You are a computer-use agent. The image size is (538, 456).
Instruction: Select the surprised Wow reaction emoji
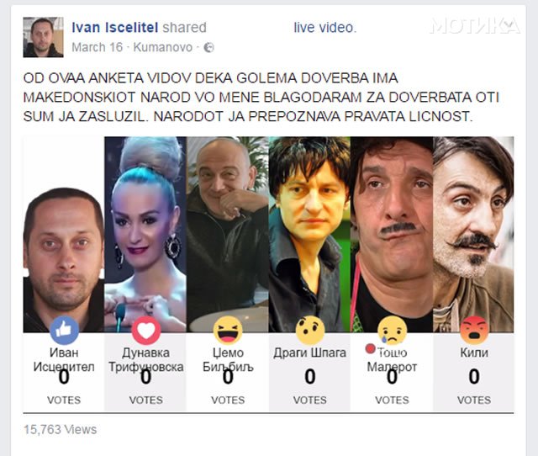(310, 331)
